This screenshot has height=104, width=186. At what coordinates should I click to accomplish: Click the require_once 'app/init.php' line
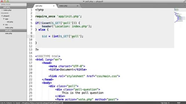(x=58, y=16)
